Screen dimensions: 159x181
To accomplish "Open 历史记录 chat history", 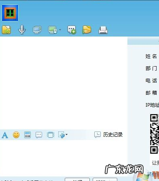I will click(108, 135).
